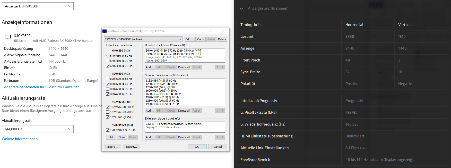Select 1280x1024 (5:4) @ 60 Hz entry
The height and width of the screenshot is (168, 451).
click(162, 84)
